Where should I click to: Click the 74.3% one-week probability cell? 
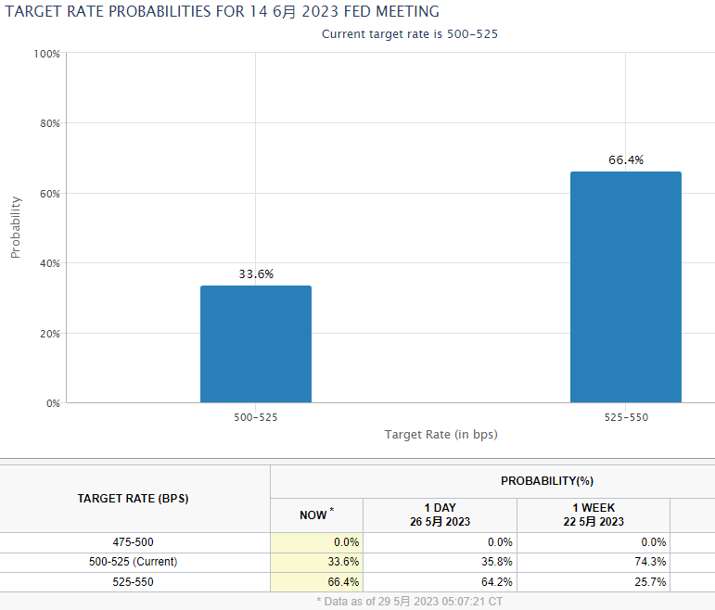coord(594,562)
